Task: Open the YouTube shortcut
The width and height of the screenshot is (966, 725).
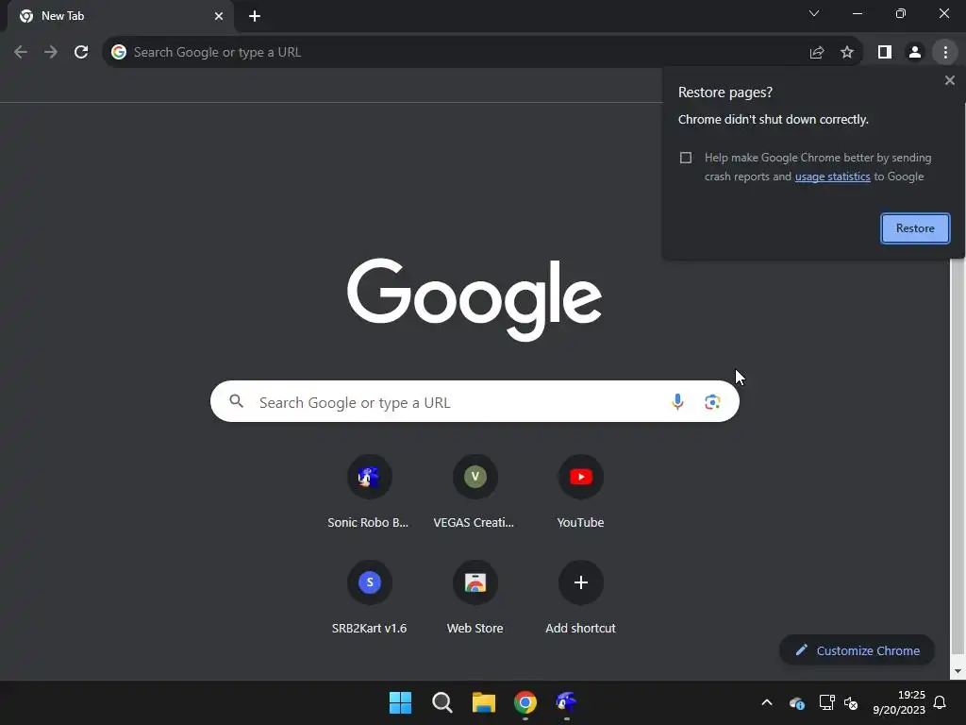Action: pyautogui.click(x=580, y=493)
